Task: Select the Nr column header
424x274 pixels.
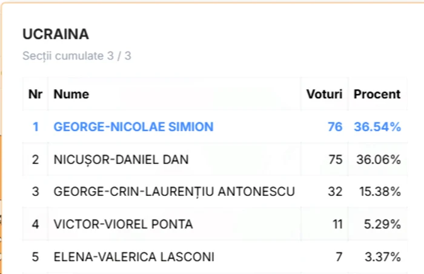Action: pyautogui.click(x=35, y=94)
